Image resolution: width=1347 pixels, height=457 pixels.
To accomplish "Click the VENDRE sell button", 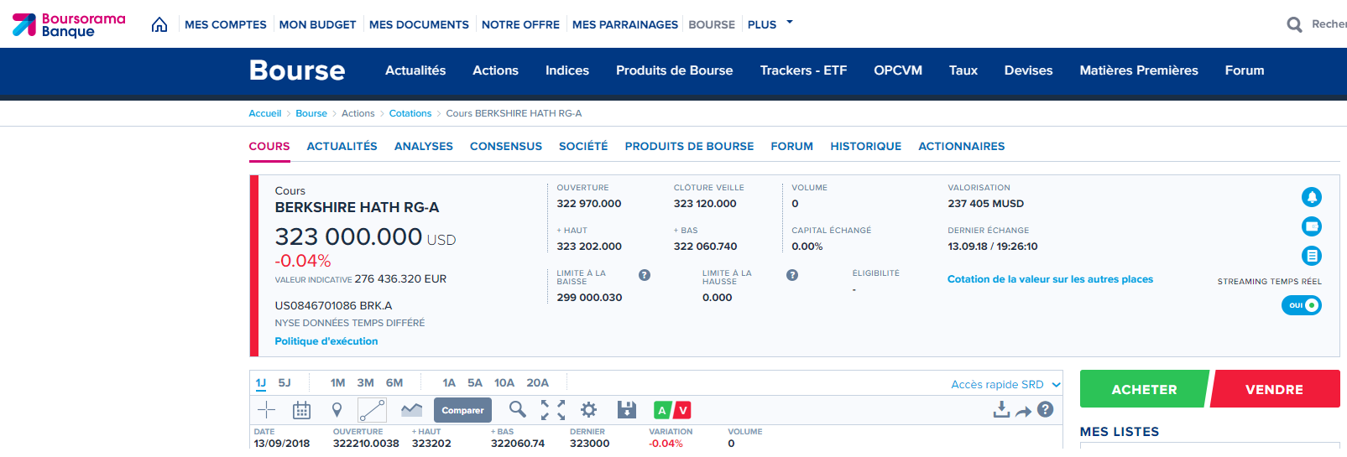I will click(x=1275, y=389).
